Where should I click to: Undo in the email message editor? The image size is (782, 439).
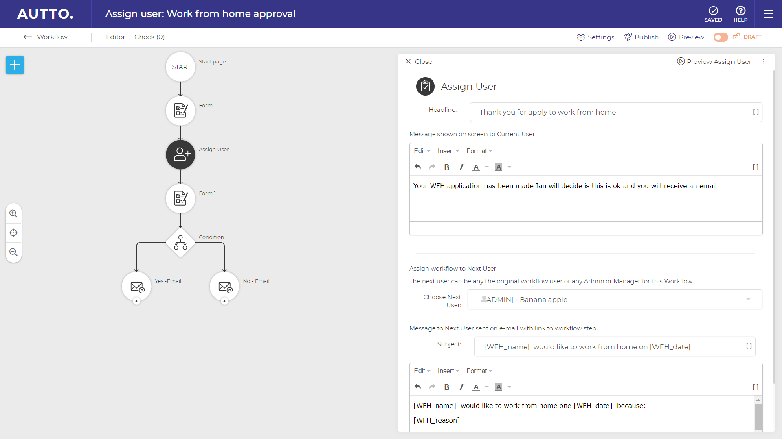tap(417, 387)
